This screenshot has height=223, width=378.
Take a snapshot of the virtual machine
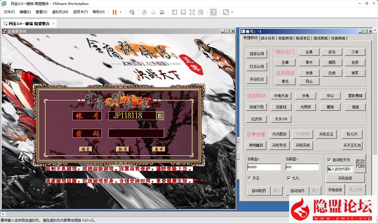tap(144, 12)
